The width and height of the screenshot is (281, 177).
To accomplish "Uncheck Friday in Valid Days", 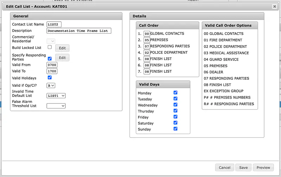I will point(175,117).
